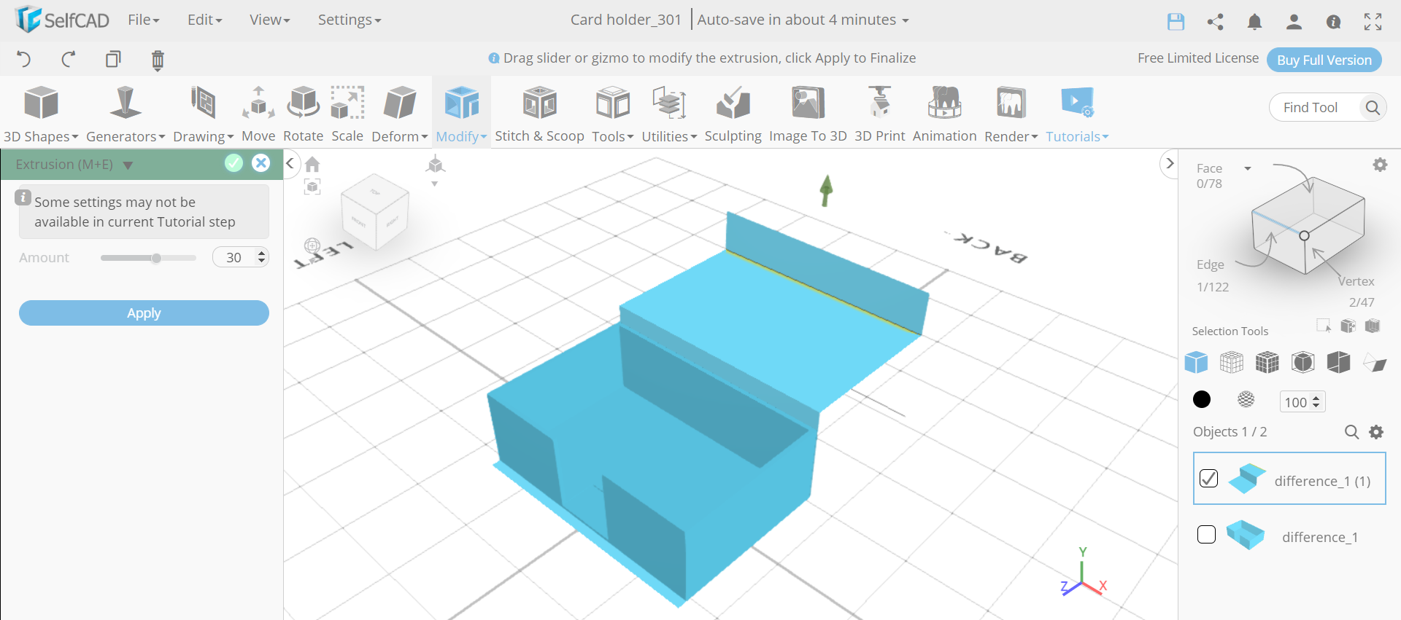Image resolution: width=1401 pixels, height=620 pixels.
Task: Click the Find Tool magnifier icon
Action: pyautogui.click(x=1373, y=108)
